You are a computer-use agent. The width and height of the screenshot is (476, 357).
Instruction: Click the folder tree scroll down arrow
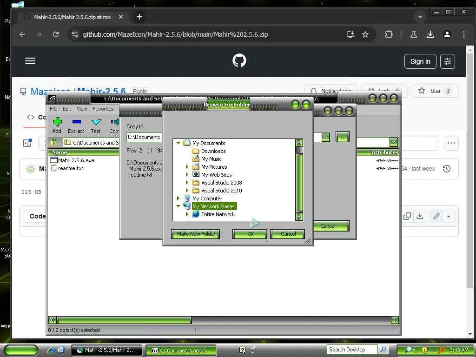pos(299,217)
